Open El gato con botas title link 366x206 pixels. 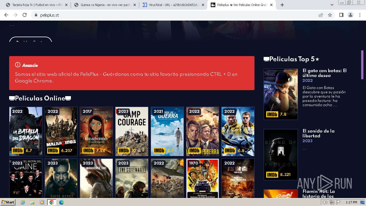click(325, 73)
